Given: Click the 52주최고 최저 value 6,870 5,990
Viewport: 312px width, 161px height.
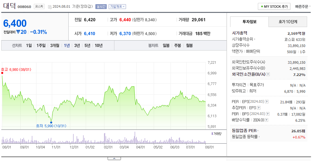Looking at the screenshot, I should coord(295,91).
